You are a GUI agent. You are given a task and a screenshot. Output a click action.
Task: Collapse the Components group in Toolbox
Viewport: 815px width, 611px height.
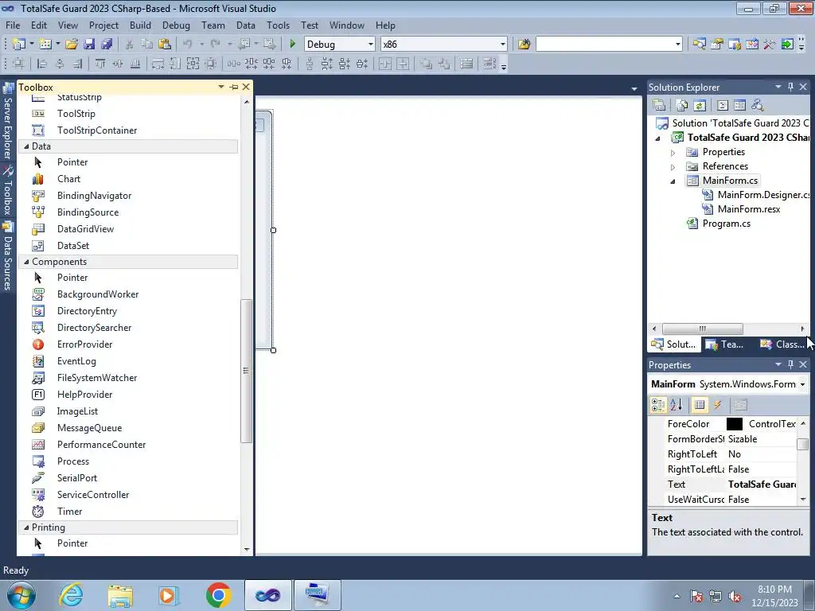pyautogui.click(x=26, y=261)
